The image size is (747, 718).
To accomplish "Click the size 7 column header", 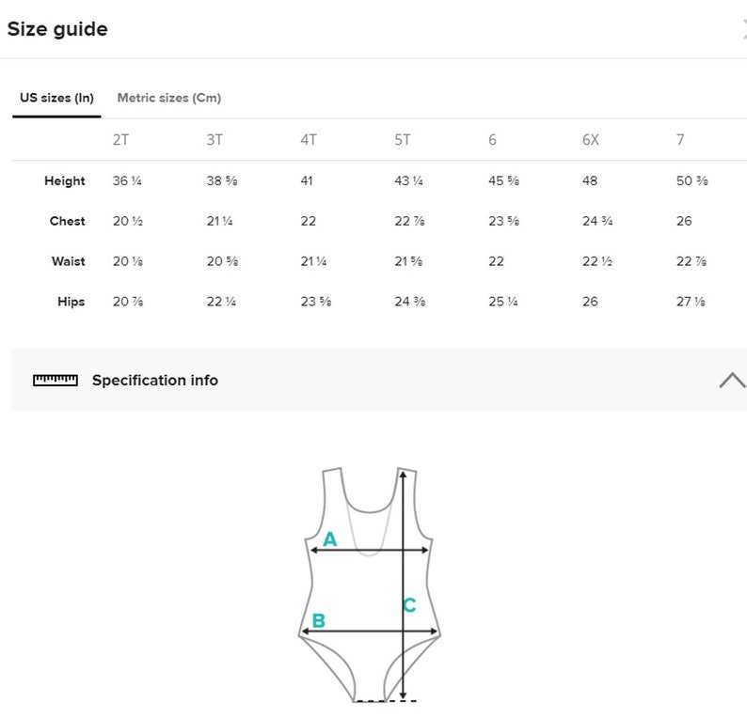I will pyautogui.click(x=680, y=139).
